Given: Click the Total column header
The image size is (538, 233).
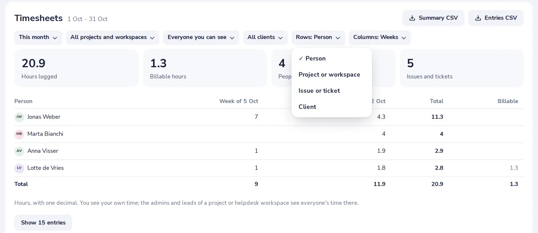Looking at the screenshot, I should [436, 101].
